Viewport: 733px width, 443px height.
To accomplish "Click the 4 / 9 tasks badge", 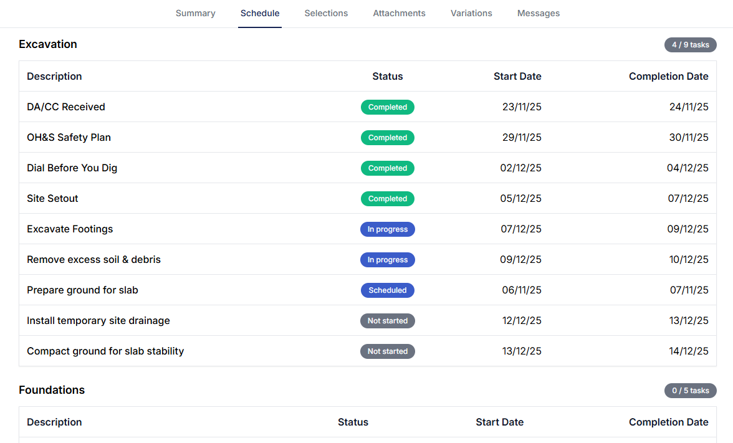I will (690, 45).
